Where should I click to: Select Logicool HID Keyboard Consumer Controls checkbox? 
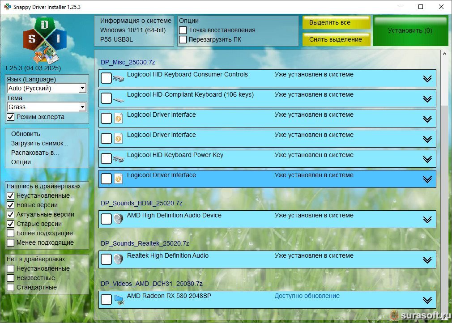106,78
